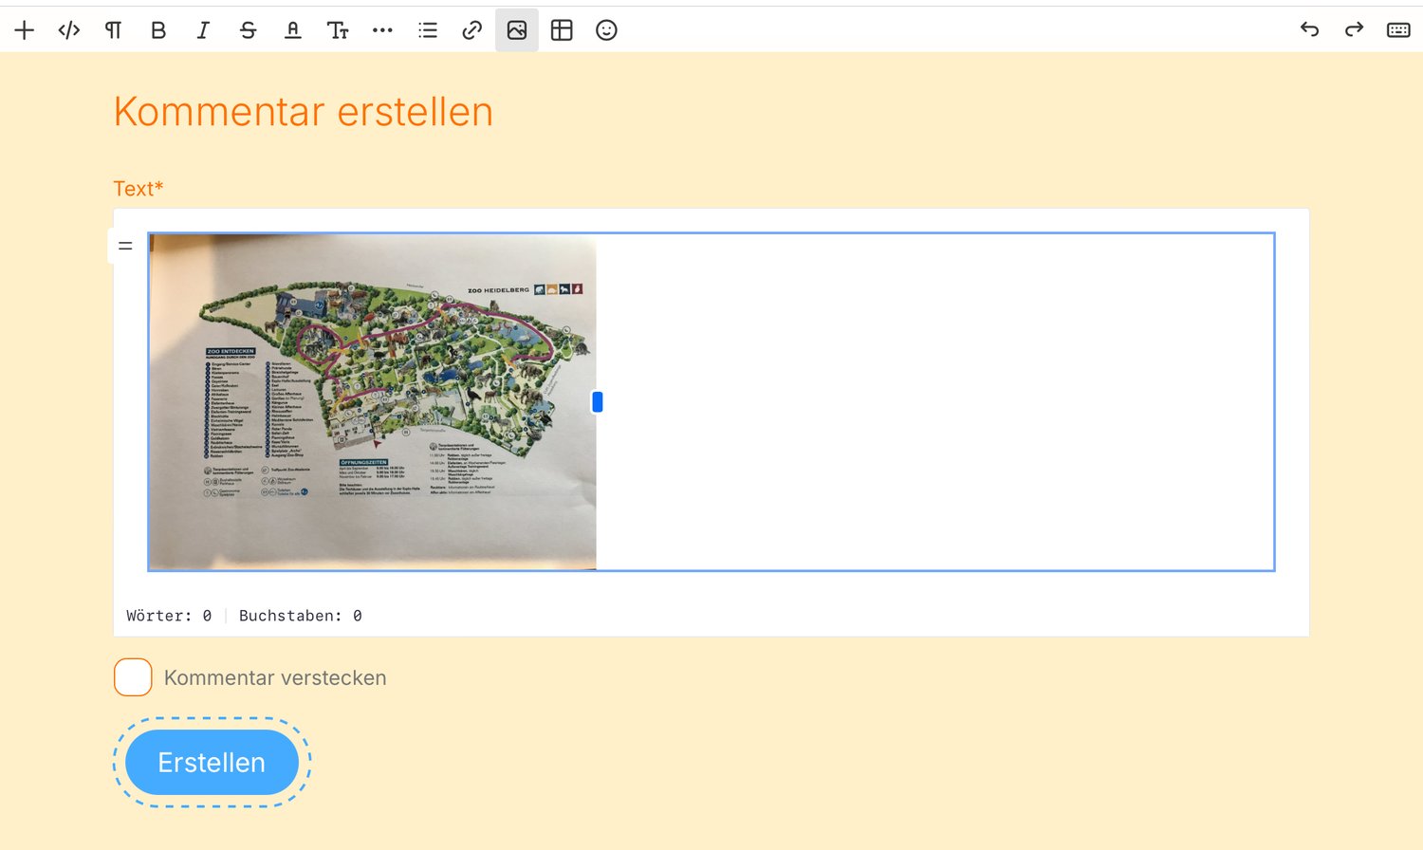This screenshot has height=850, width=1423.
Task: Redo the last undone edit
Action: point(1354,30)
